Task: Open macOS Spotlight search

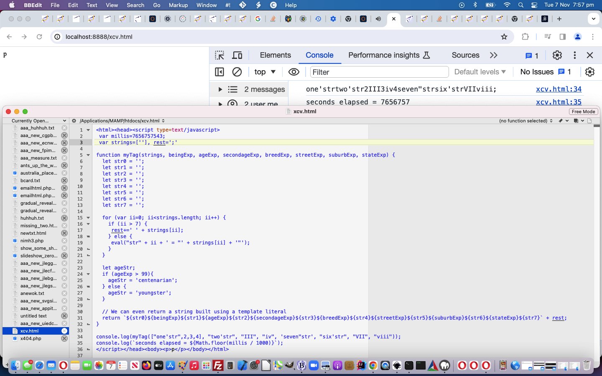Action: (x=521, y=5)
